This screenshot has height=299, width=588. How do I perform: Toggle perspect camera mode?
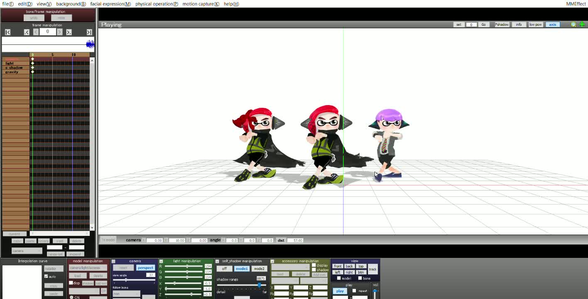point(145,268)
